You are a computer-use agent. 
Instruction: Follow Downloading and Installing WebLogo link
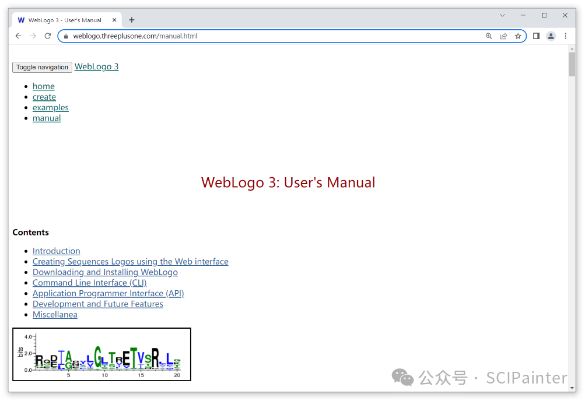(105, 272)
